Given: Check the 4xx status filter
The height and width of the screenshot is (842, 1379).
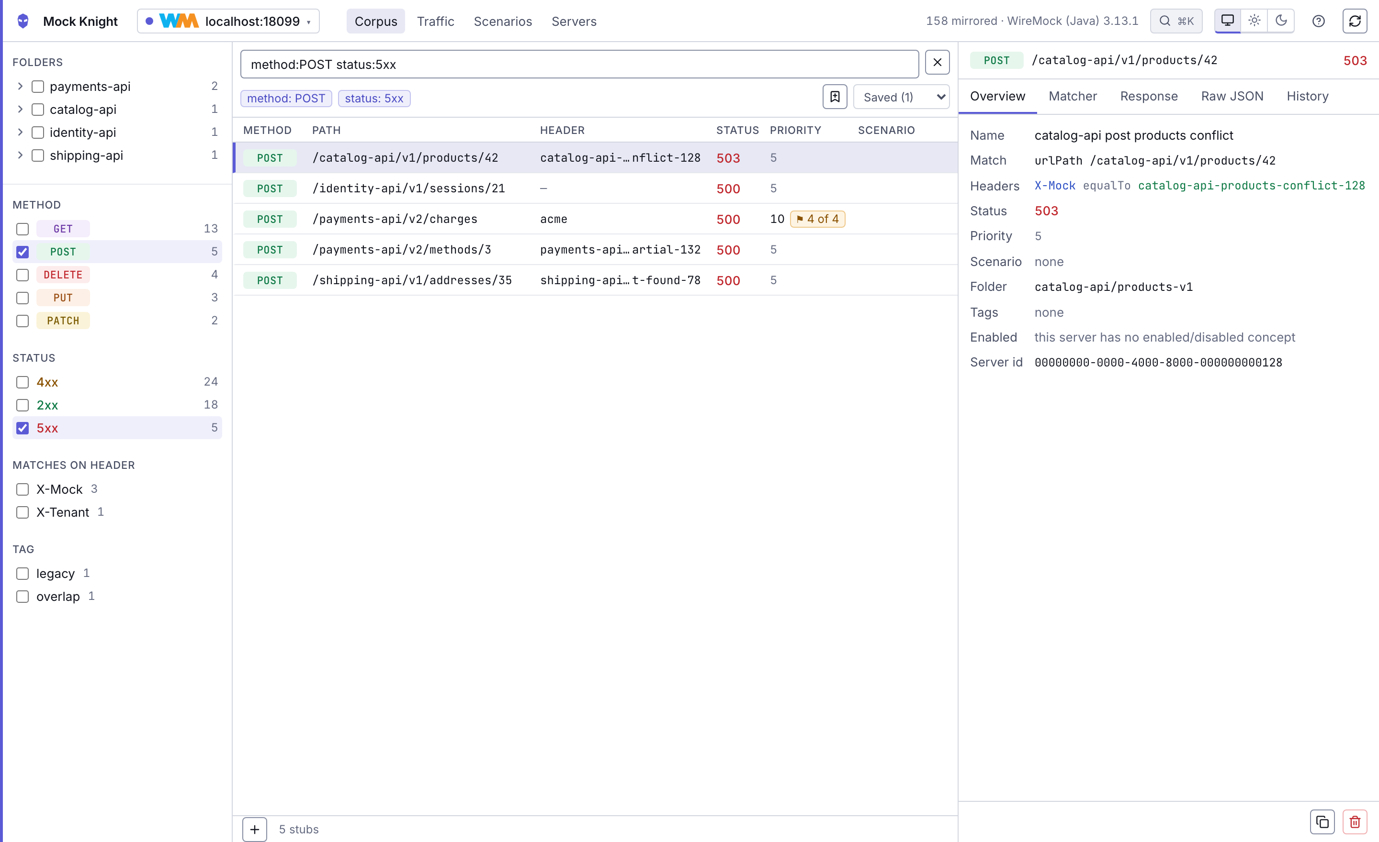Looking at the screenshot, I should 23,382.
